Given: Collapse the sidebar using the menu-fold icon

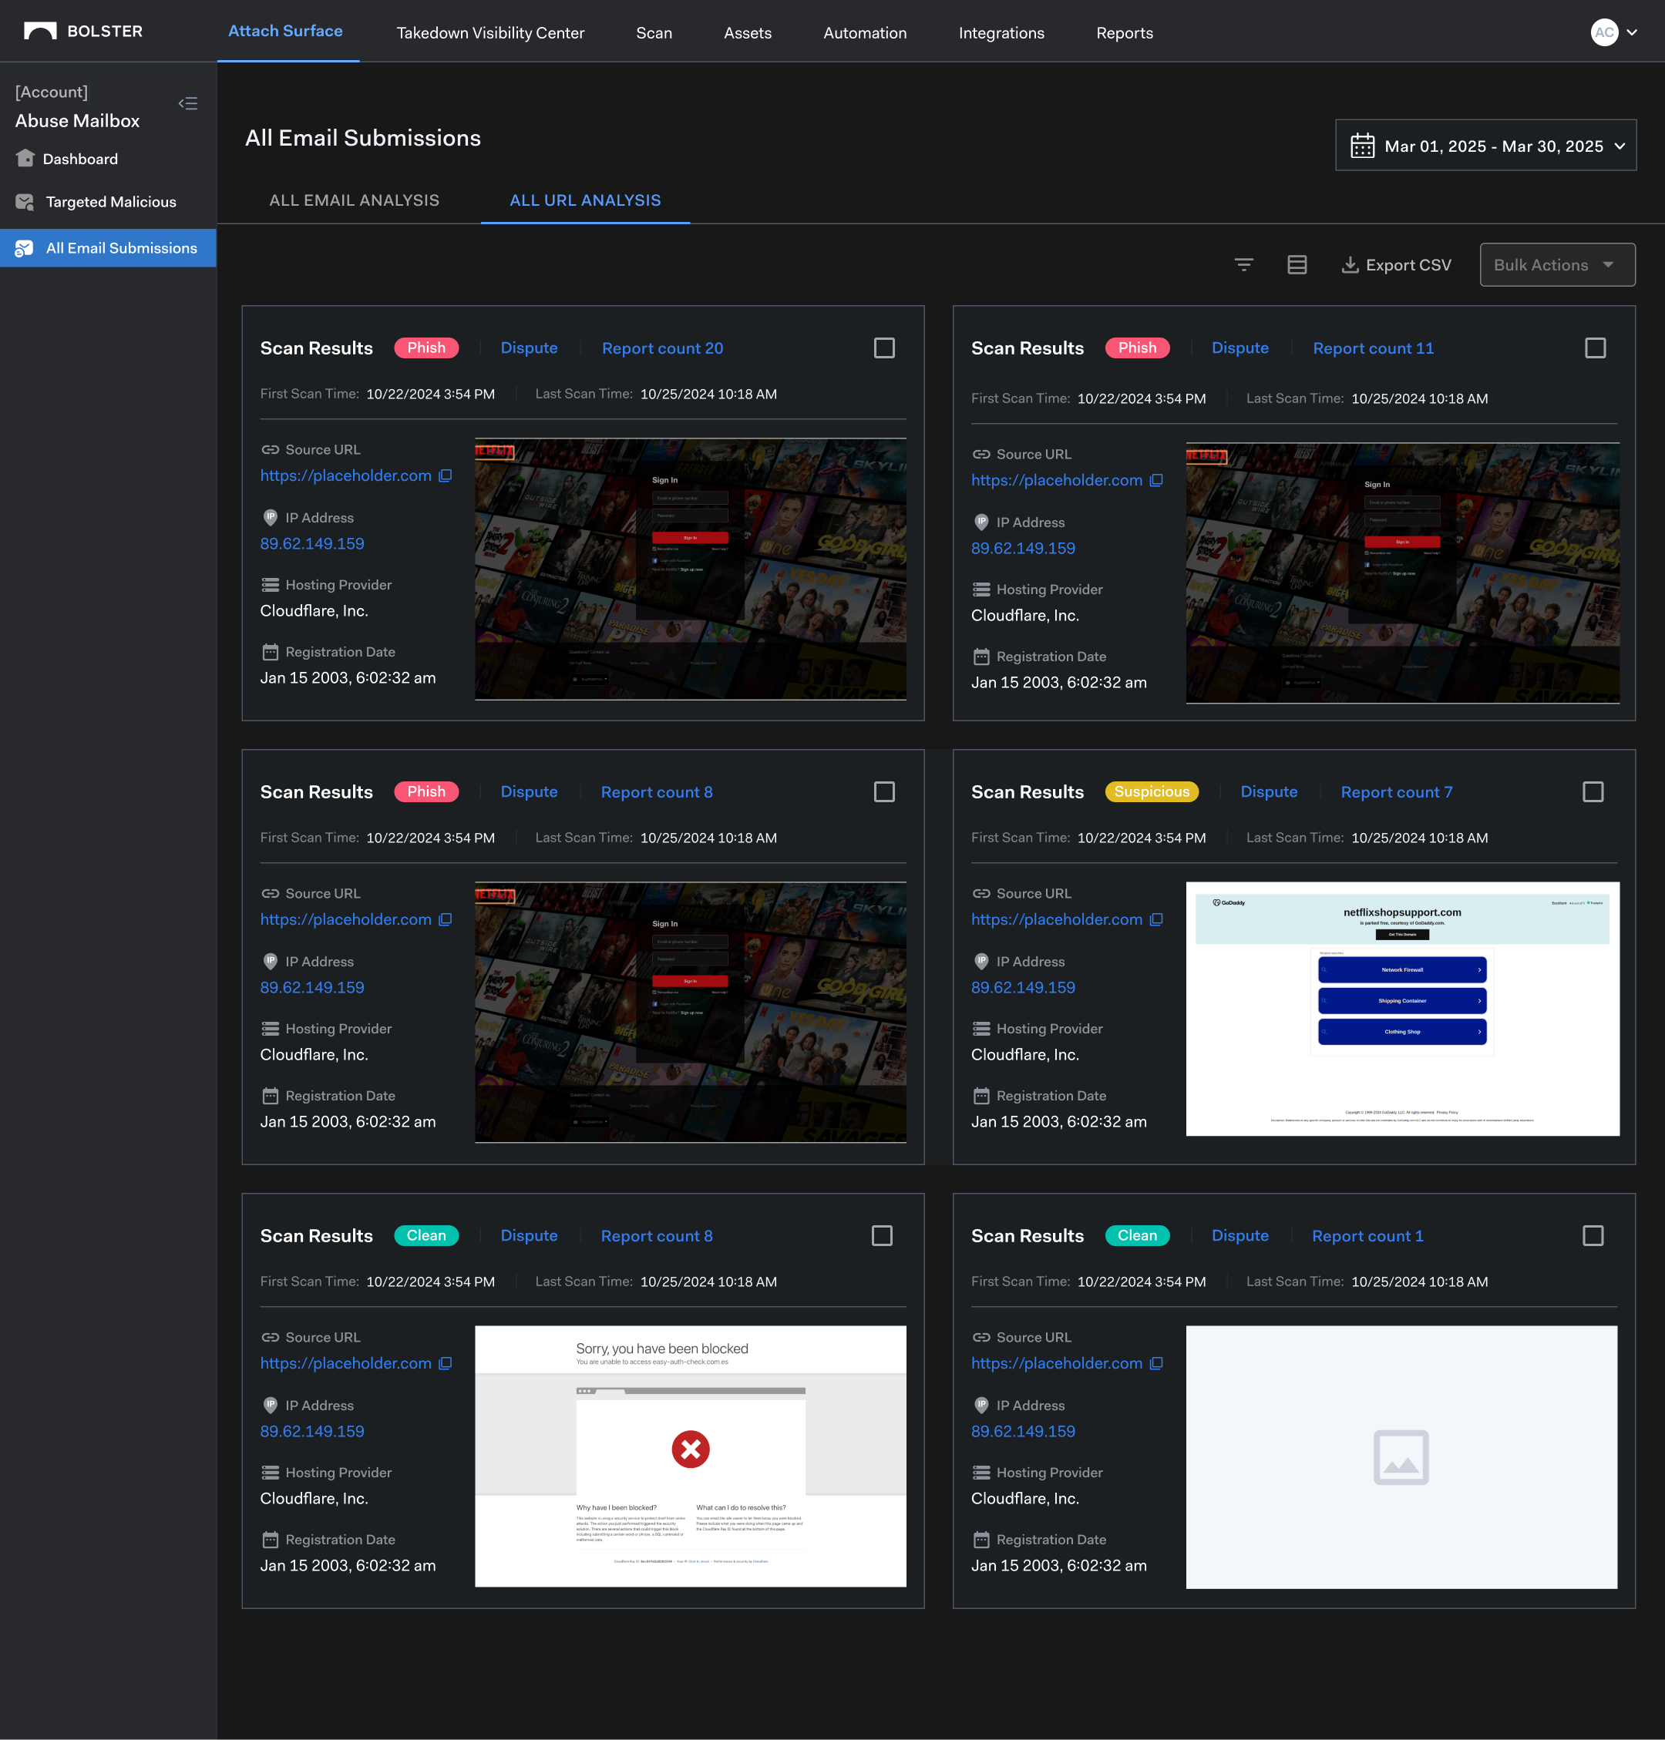Looking at the screenshot, I should tap(187, 104).
